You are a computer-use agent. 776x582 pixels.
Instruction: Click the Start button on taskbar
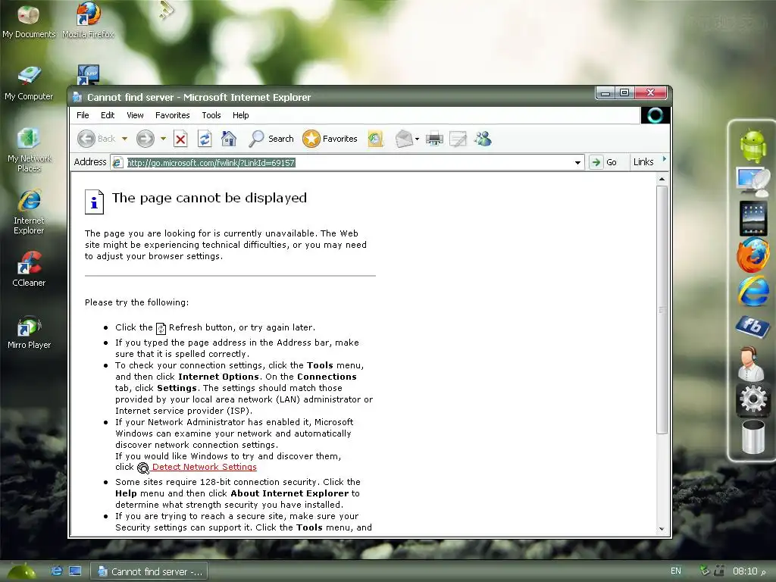(x=20, y=571)
